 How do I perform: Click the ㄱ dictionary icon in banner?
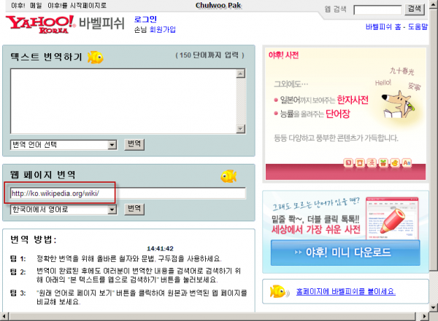tap(348, 163)
